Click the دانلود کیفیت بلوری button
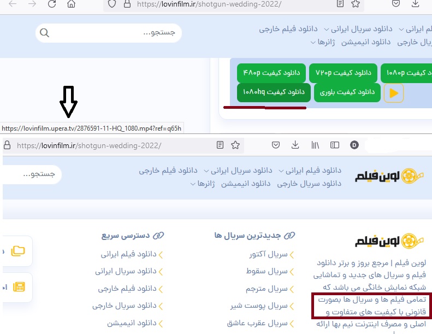 point(347,92)
